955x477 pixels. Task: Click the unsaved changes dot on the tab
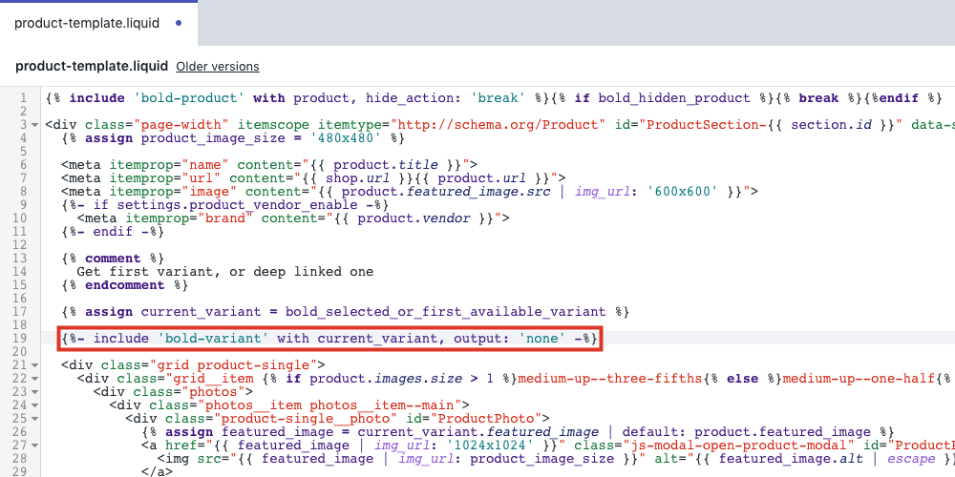179,23
